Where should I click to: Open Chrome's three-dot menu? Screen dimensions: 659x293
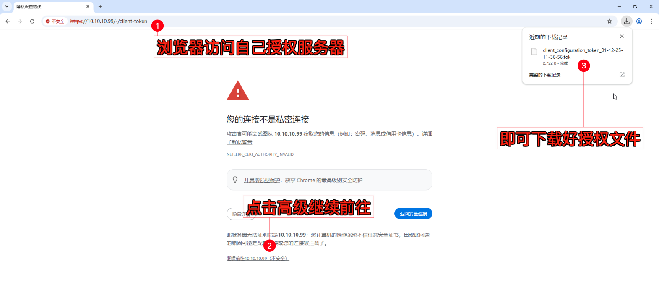click(651, 21)
